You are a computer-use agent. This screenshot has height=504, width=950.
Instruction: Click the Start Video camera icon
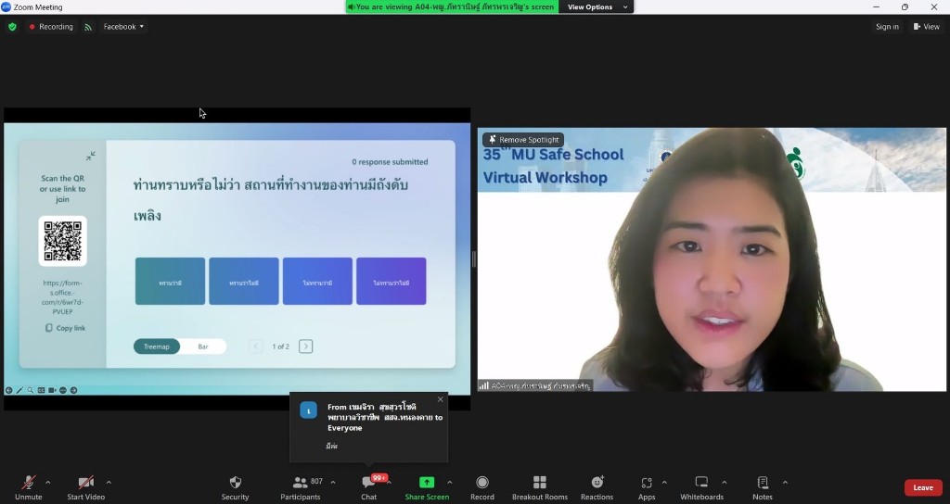point(85,482)
